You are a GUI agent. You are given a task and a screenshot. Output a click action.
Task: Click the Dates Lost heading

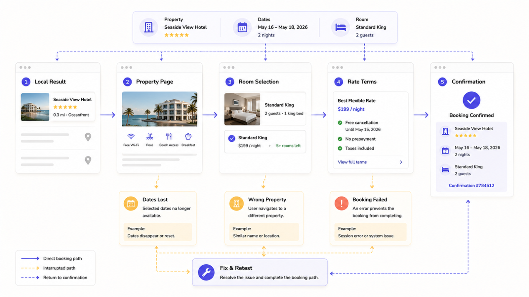pos(155,200)
